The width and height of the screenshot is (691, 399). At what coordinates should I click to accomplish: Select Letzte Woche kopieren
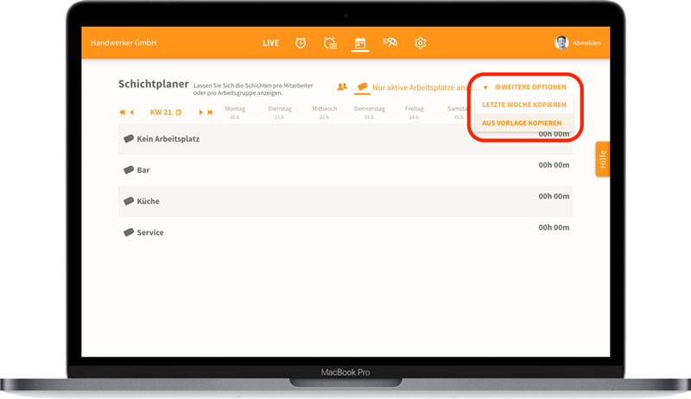[x=524, y=104]
